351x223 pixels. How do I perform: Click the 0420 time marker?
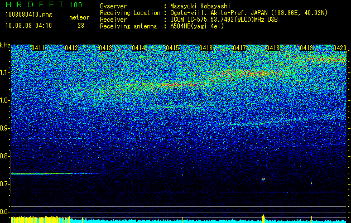pyautogui.click(x=340, y=48)
